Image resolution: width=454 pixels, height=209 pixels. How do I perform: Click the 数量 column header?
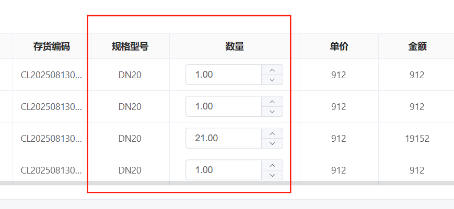pos(235,46)
